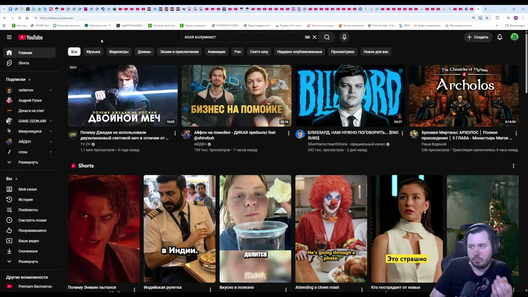This screenshot has height=297, width=528.
Task: Expand the subscriptions list with Развернуть
Action: (x=29, y=162)
